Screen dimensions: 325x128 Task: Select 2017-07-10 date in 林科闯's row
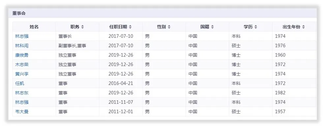pyautogui.click(x=121, y=46)
